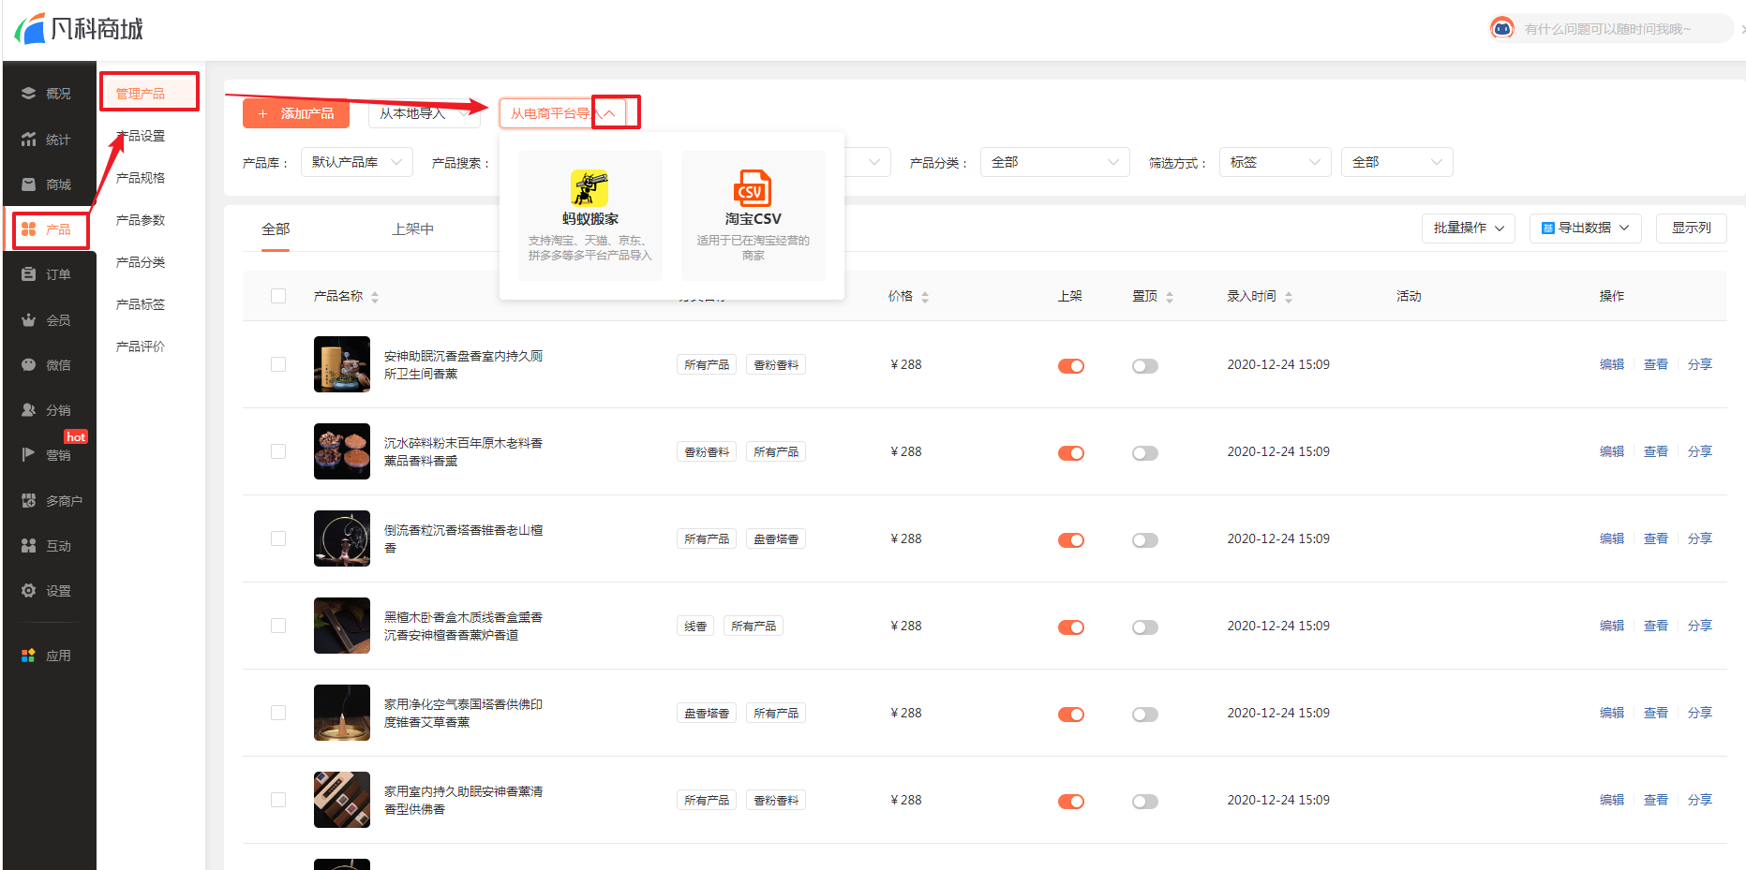Image resolution: width=1746 pixels, height=870 pixels.
Task: Sort by 产品名称 column arrows
Action: [375, 297]
